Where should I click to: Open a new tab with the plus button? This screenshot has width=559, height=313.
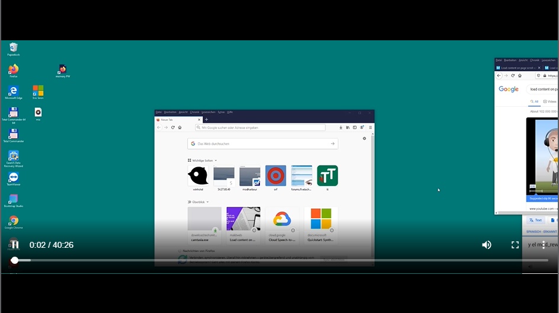click(207, 120)
